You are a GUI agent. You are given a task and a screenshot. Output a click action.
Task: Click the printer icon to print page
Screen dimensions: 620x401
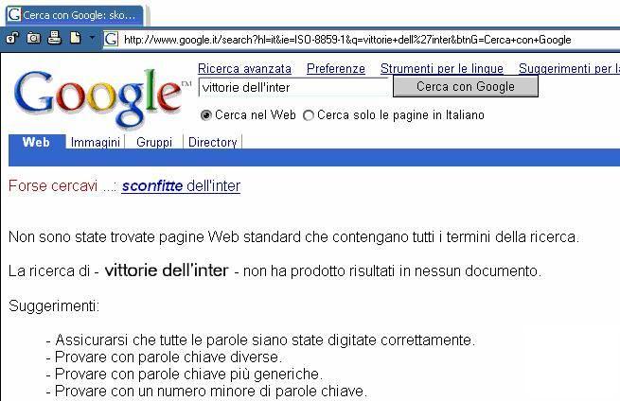pyautogui.click(x=54, y=38)
